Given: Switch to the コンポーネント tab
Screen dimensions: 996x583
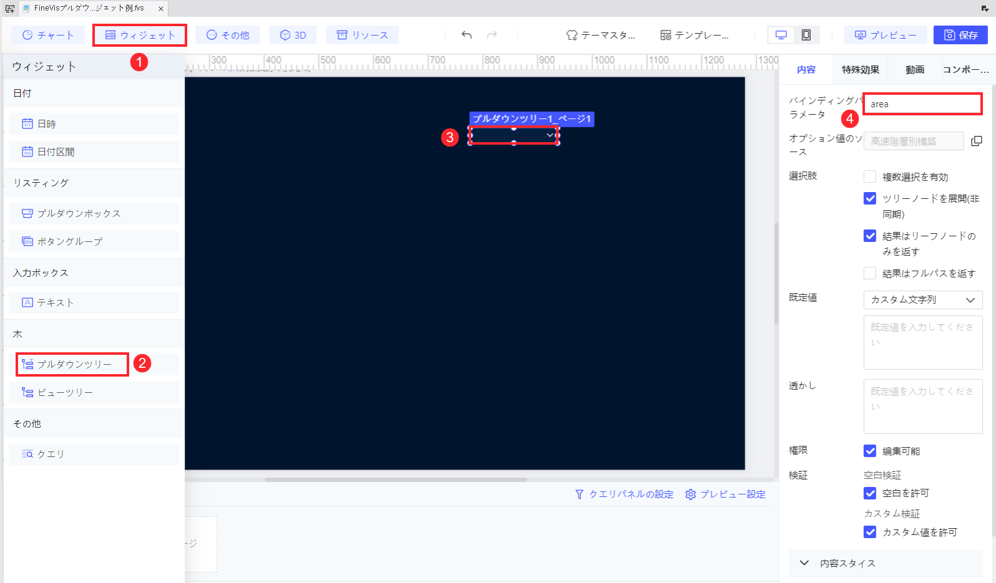Looking at the screenshot, I should (966, 70).
